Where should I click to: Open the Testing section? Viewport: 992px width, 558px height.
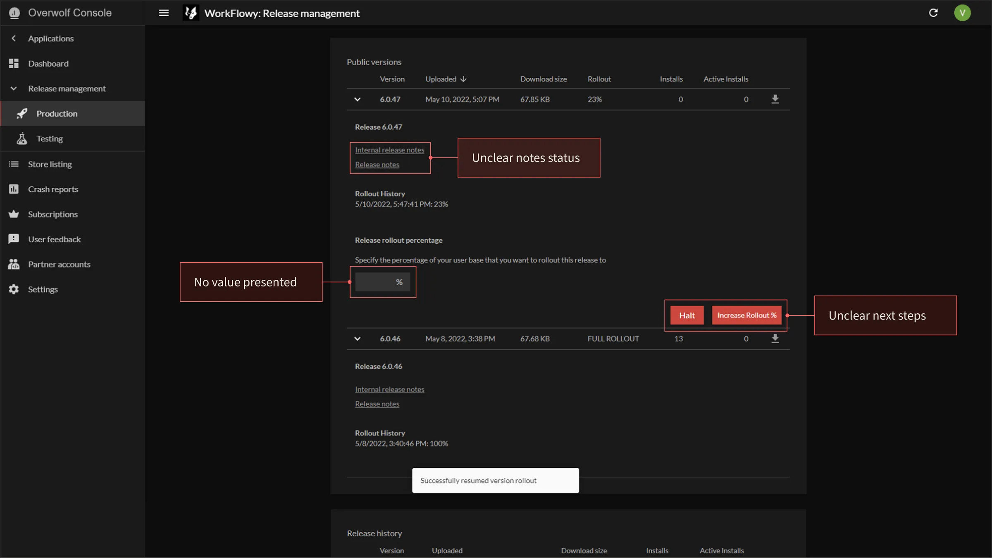pyautogui.click(x=49, y=139)
